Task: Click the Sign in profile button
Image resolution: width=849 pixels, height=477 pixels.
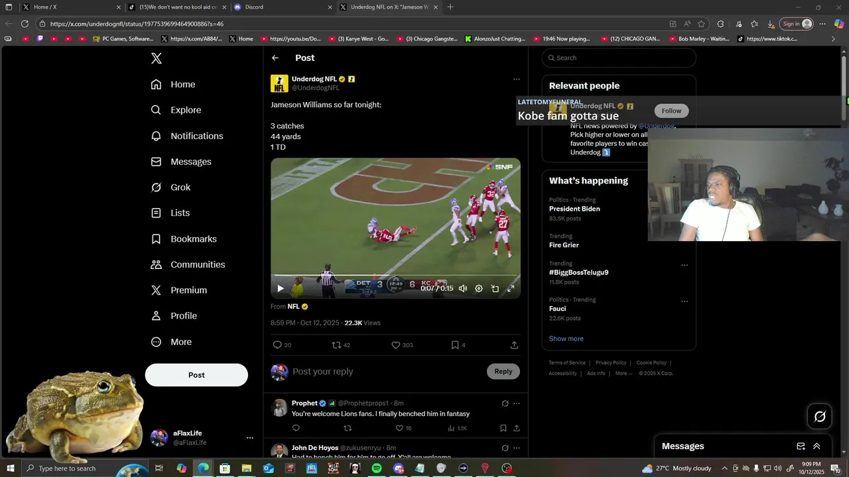Action: [x=797, y=24]
